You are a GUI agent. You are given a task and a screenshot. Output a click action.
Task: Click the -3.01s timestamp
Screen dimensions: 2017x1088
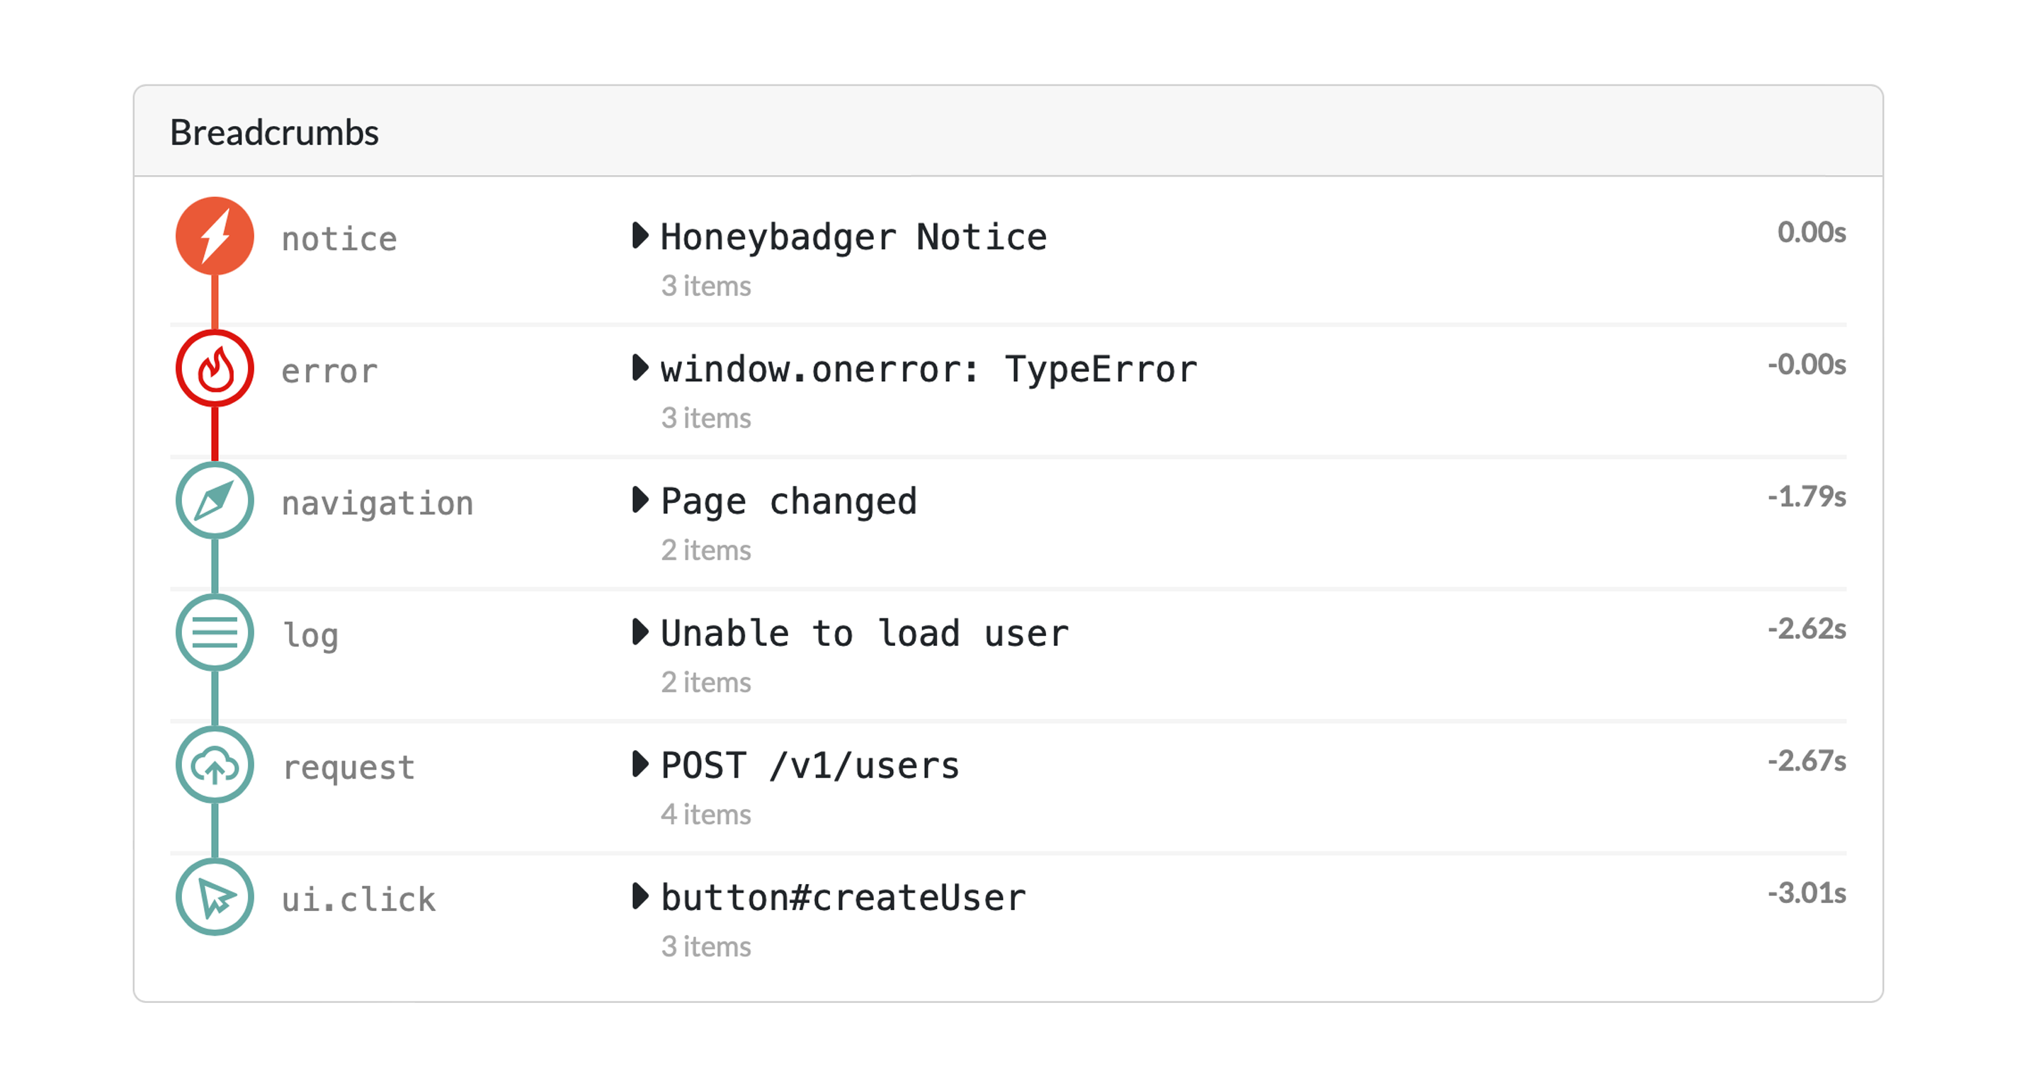click(1807, 893)
